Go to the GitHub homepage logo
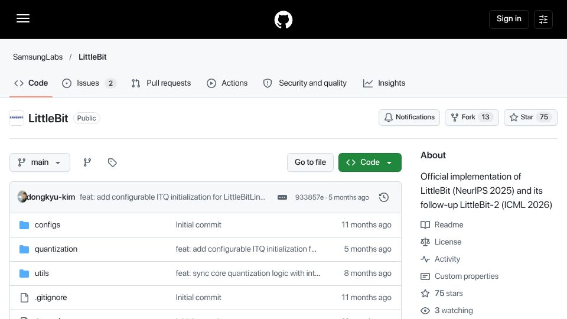The width and height of the screenshot is (567, 319). pos(283,19)
